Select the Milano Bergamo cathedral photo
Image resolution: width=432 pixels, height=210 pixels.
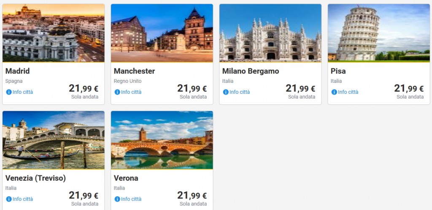point(270,33)
